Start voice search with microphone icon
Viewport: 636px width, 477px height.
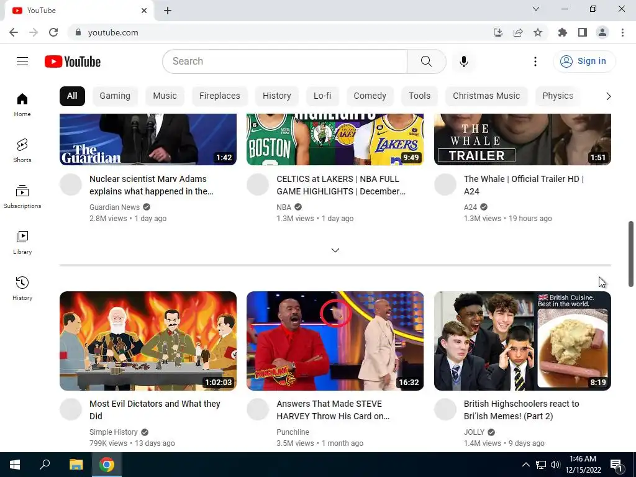[x=463, y=61]
